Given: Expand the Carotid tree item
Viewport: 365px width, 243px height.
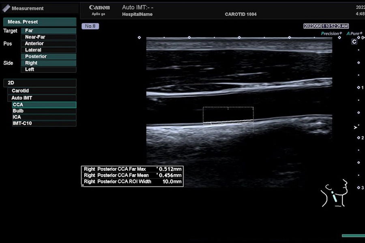Looking at the screenshot, I should point(42,91).
